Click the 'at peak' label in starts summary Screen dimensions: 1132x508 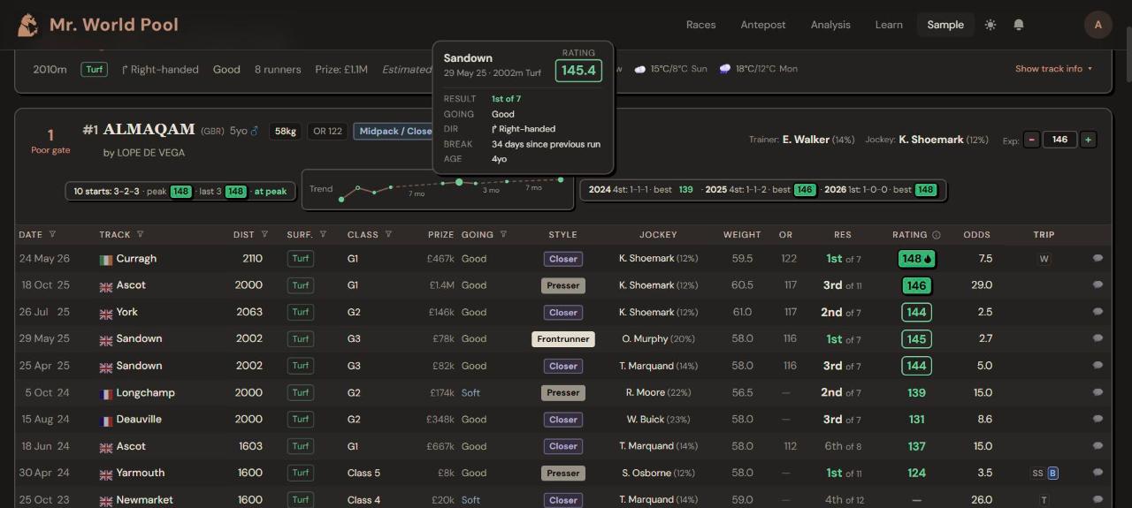coord(272,191)
